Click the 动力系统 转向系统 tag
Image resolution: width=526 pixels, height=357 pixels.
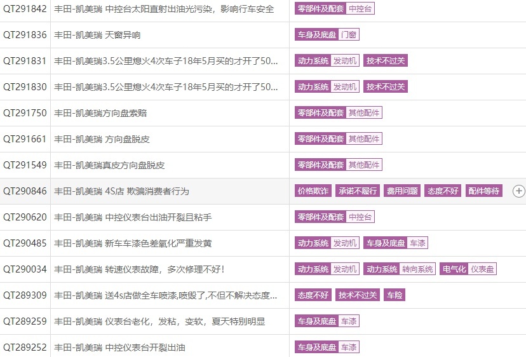(400, 269)
